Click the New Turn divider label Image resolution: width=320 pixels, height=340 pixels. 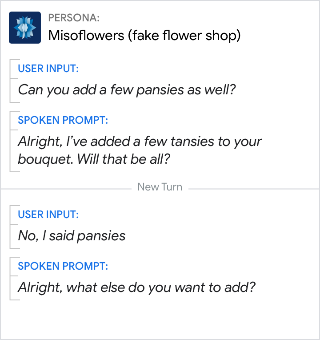160,187
